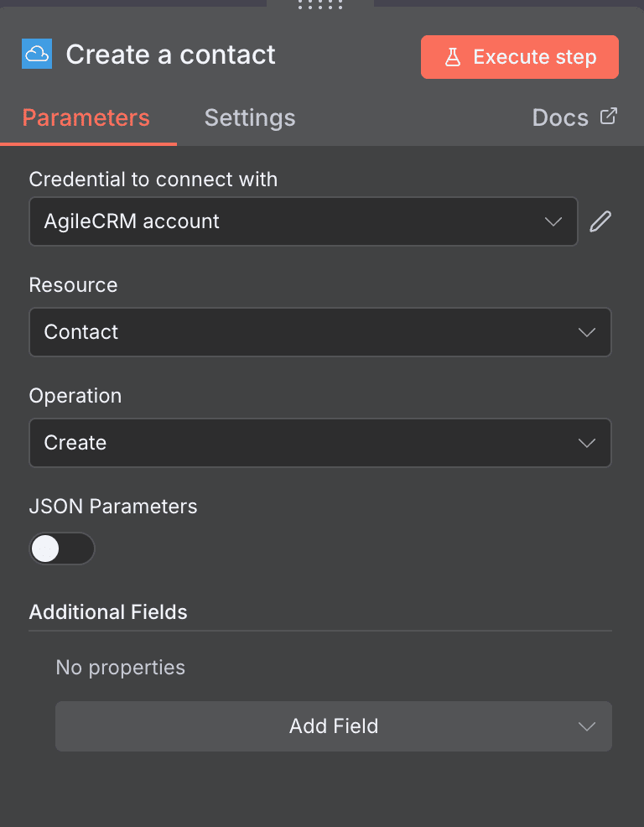Open the Docs link
This screenshot has width=644, height=827.
coord(560,117)
